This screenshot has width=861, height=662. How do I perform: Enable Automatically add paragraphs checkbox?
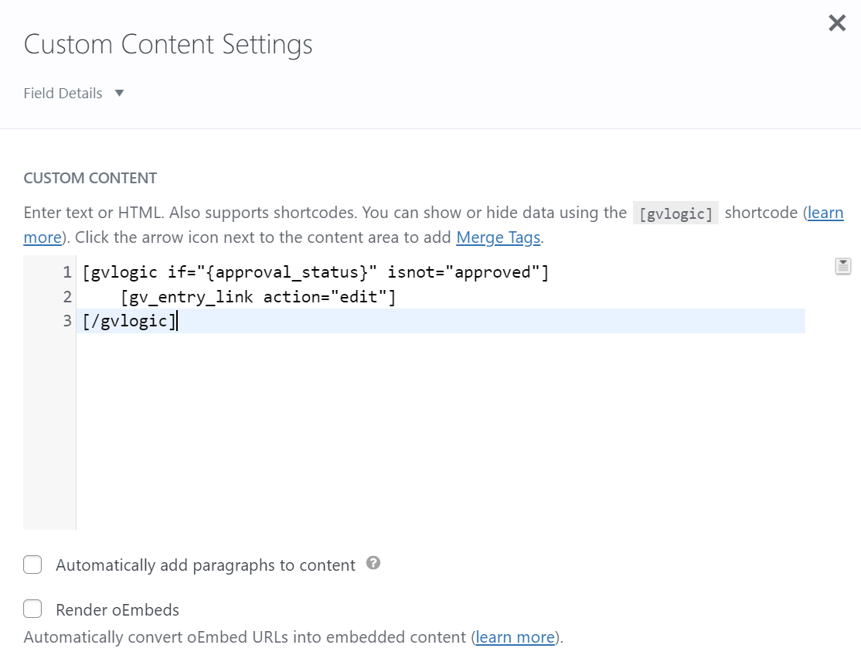[32, 565]
